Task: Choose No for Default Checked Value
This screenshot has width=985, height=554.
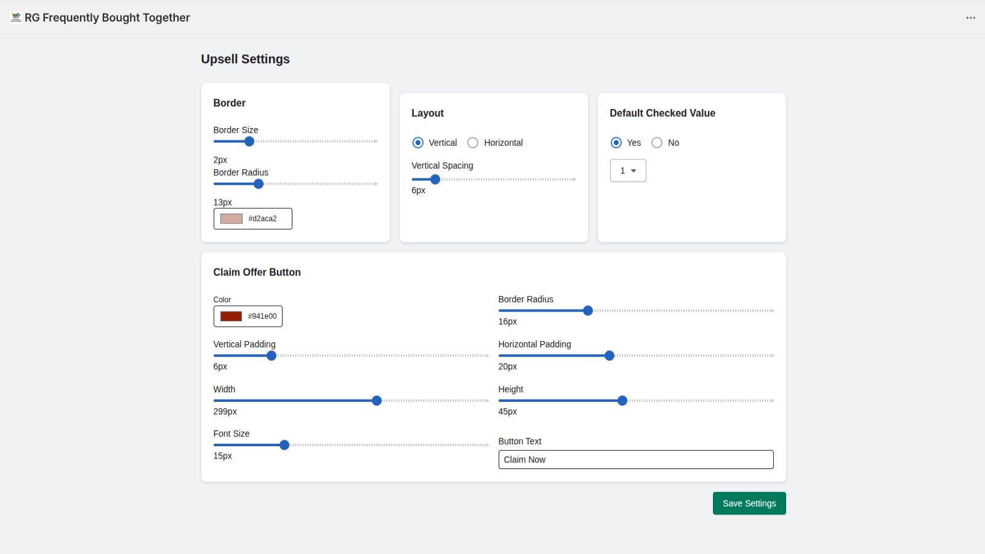Action: [x=656, y=142]
